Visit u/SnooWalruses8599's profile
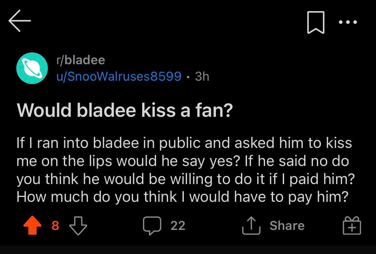This screenshot has width=376, height=254. (119, 77)
